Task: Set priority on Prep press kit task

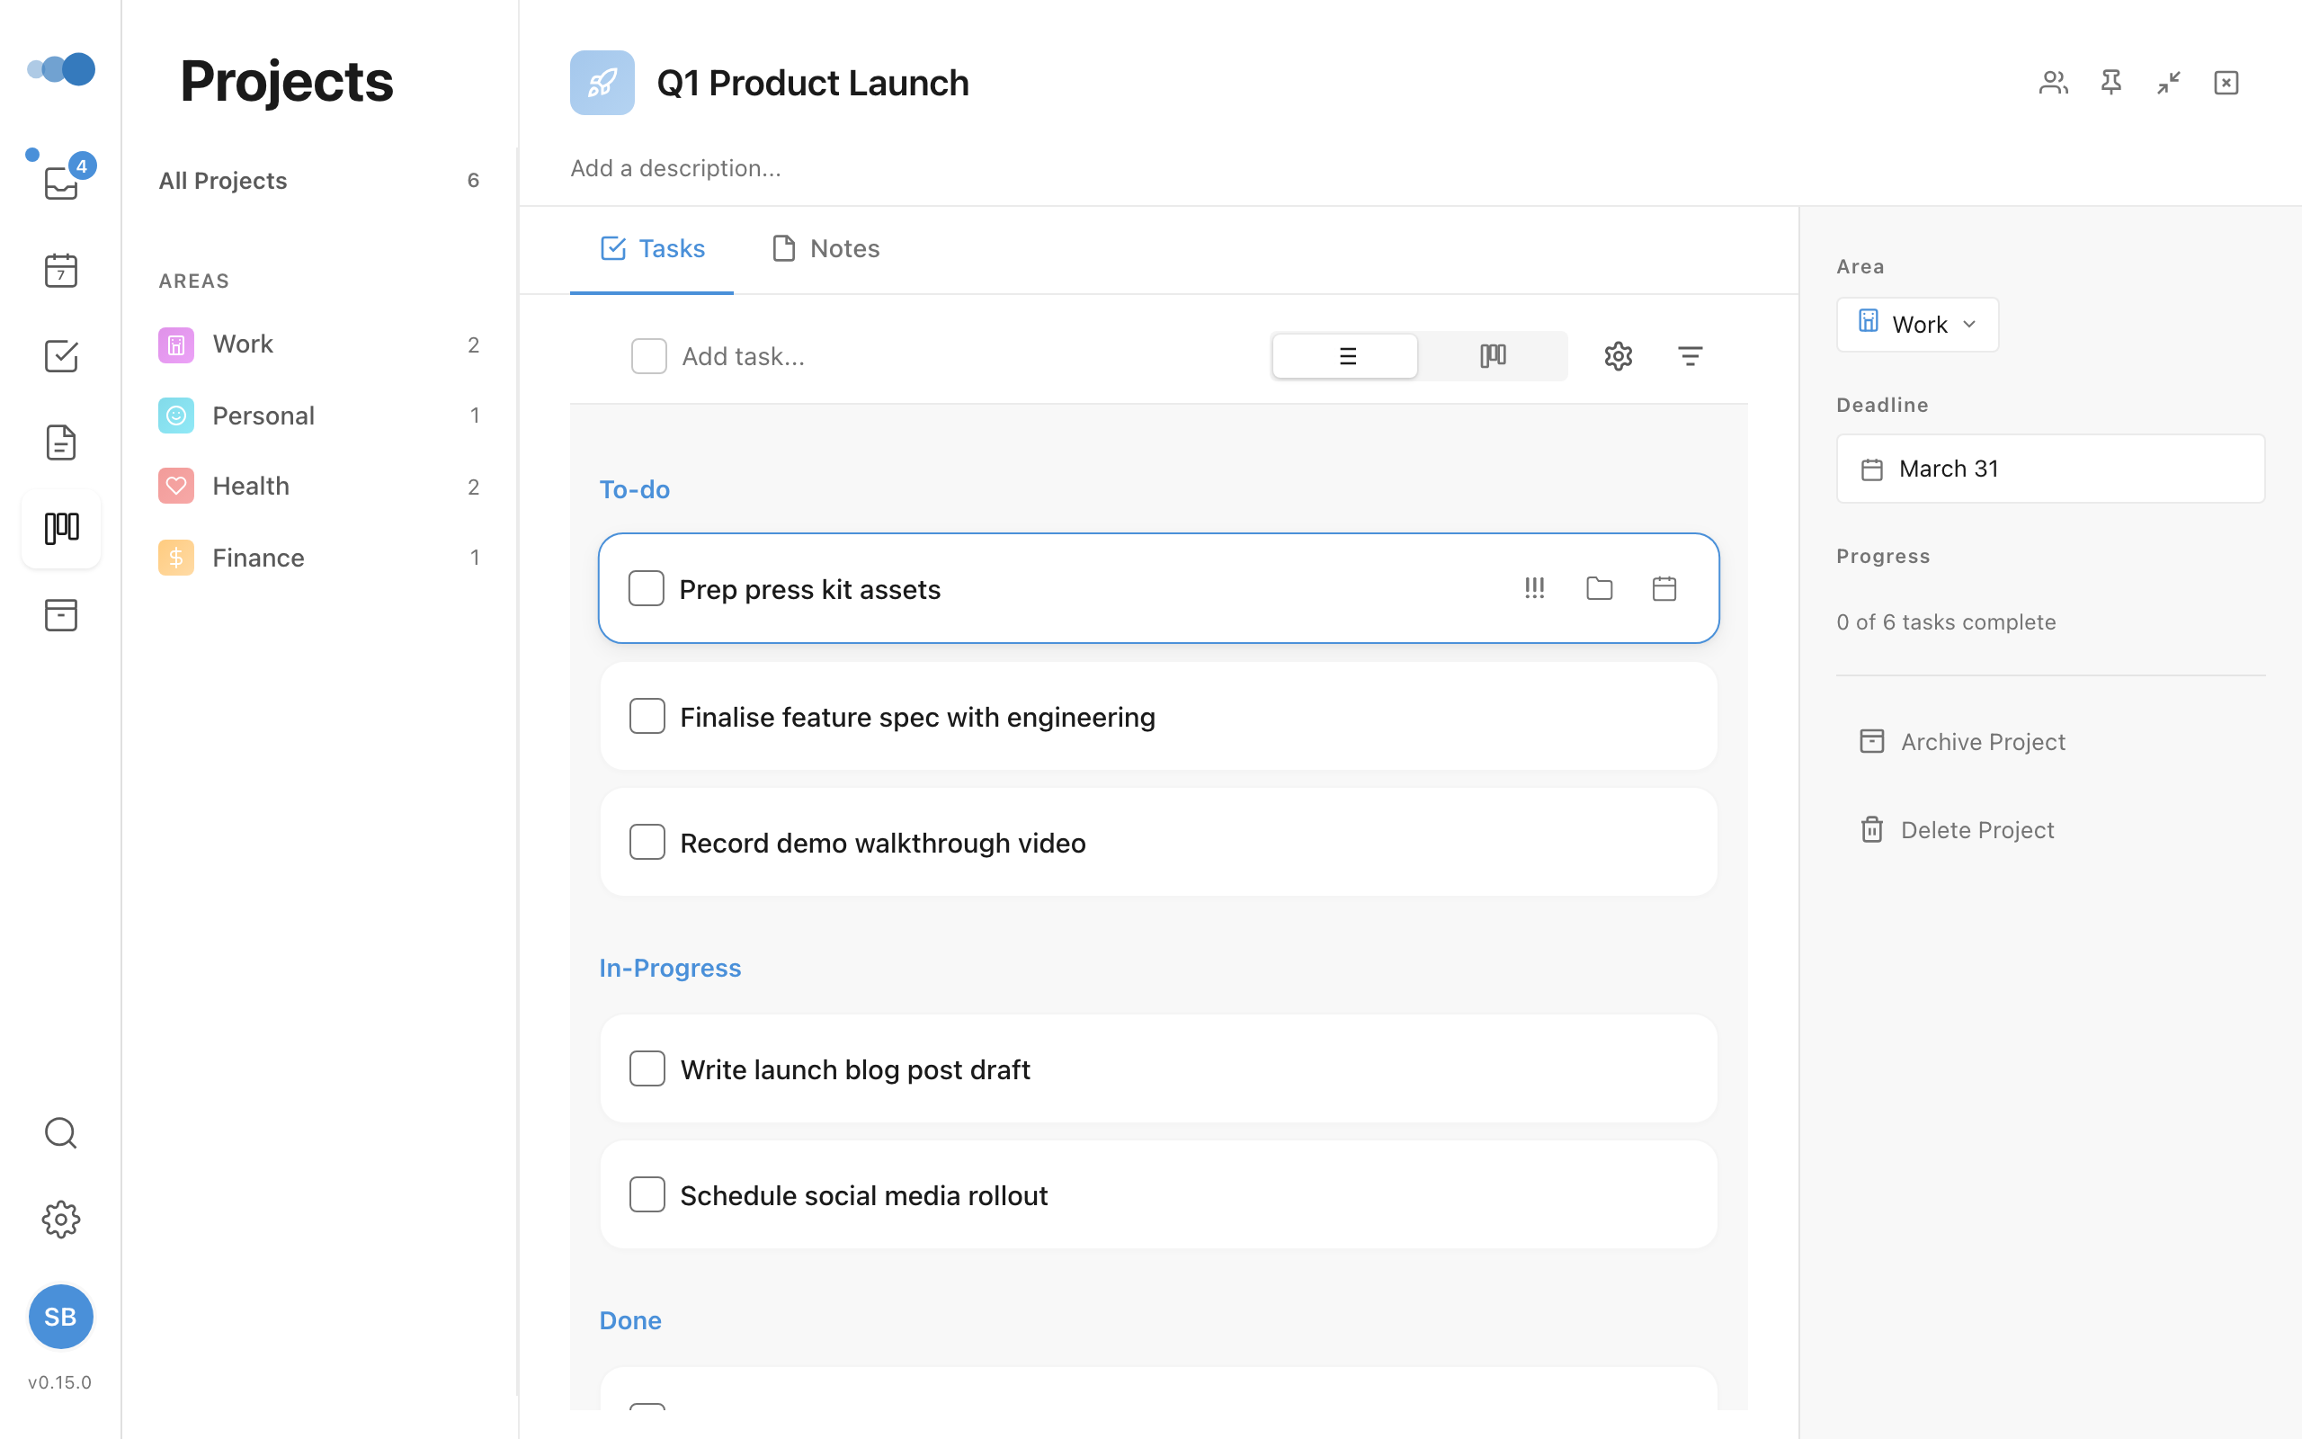Action: (x=1534, y=588)
